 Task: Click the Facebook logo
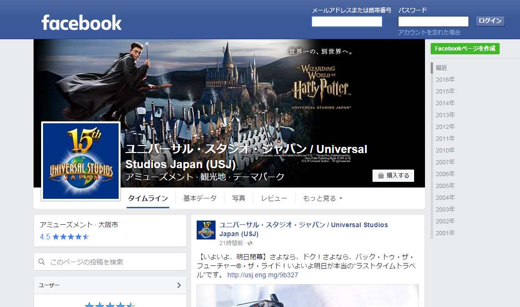pyautogui.click(x=82, y=23)
